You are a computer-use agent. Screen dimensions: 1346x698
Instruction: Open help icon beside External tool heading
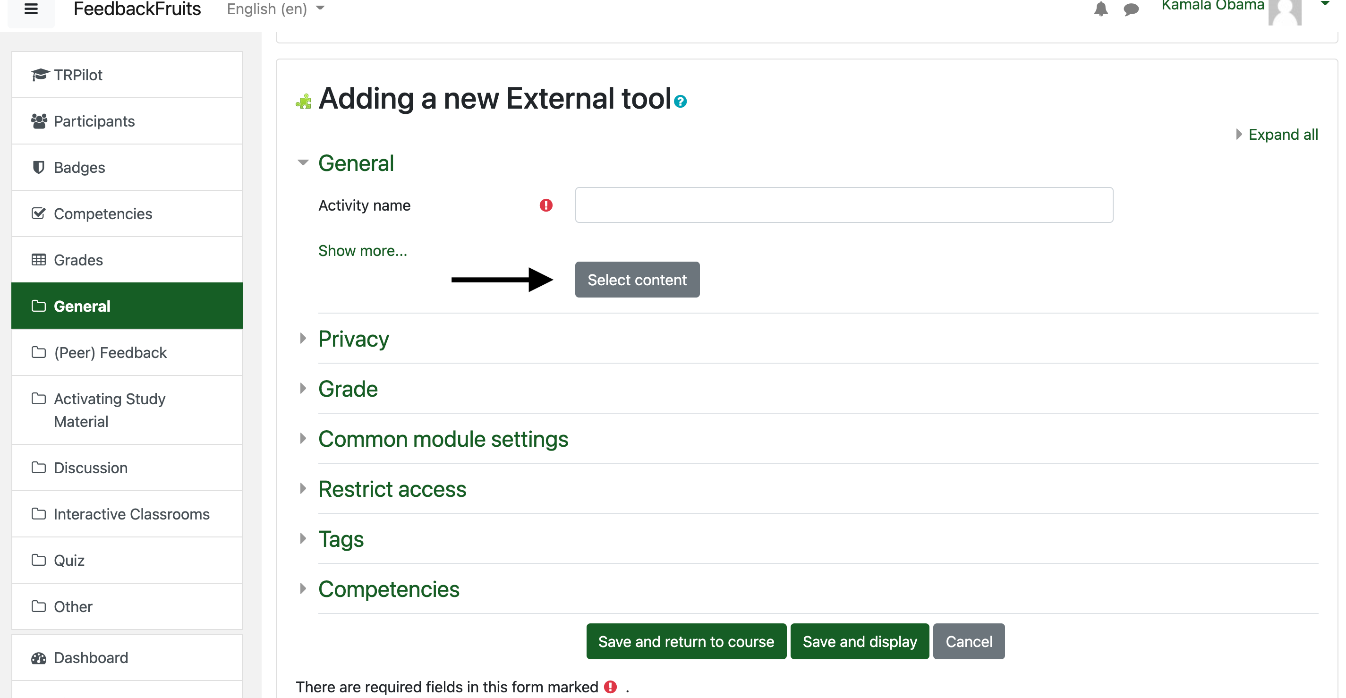click(x=680, y=102)
